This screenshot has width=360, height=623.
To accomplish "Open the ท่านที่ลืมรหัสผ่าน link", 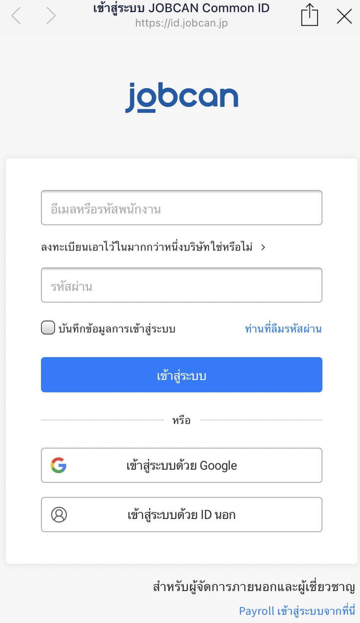I will [283, 329].
